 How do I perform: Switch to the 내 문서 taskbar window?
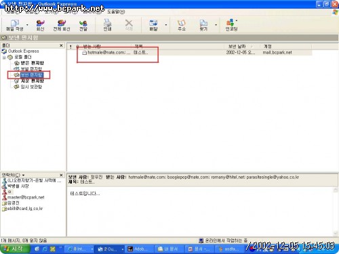(x=169, y=249)
